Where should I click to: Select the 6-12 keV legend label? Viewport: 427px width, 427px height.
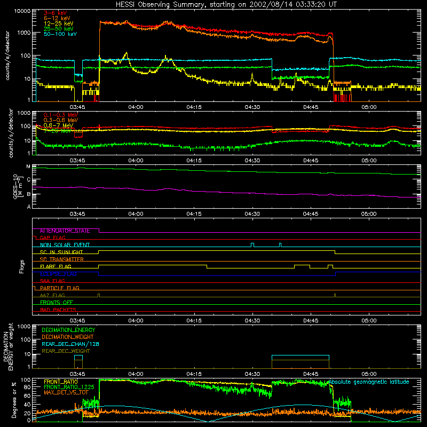pos(57,18)
